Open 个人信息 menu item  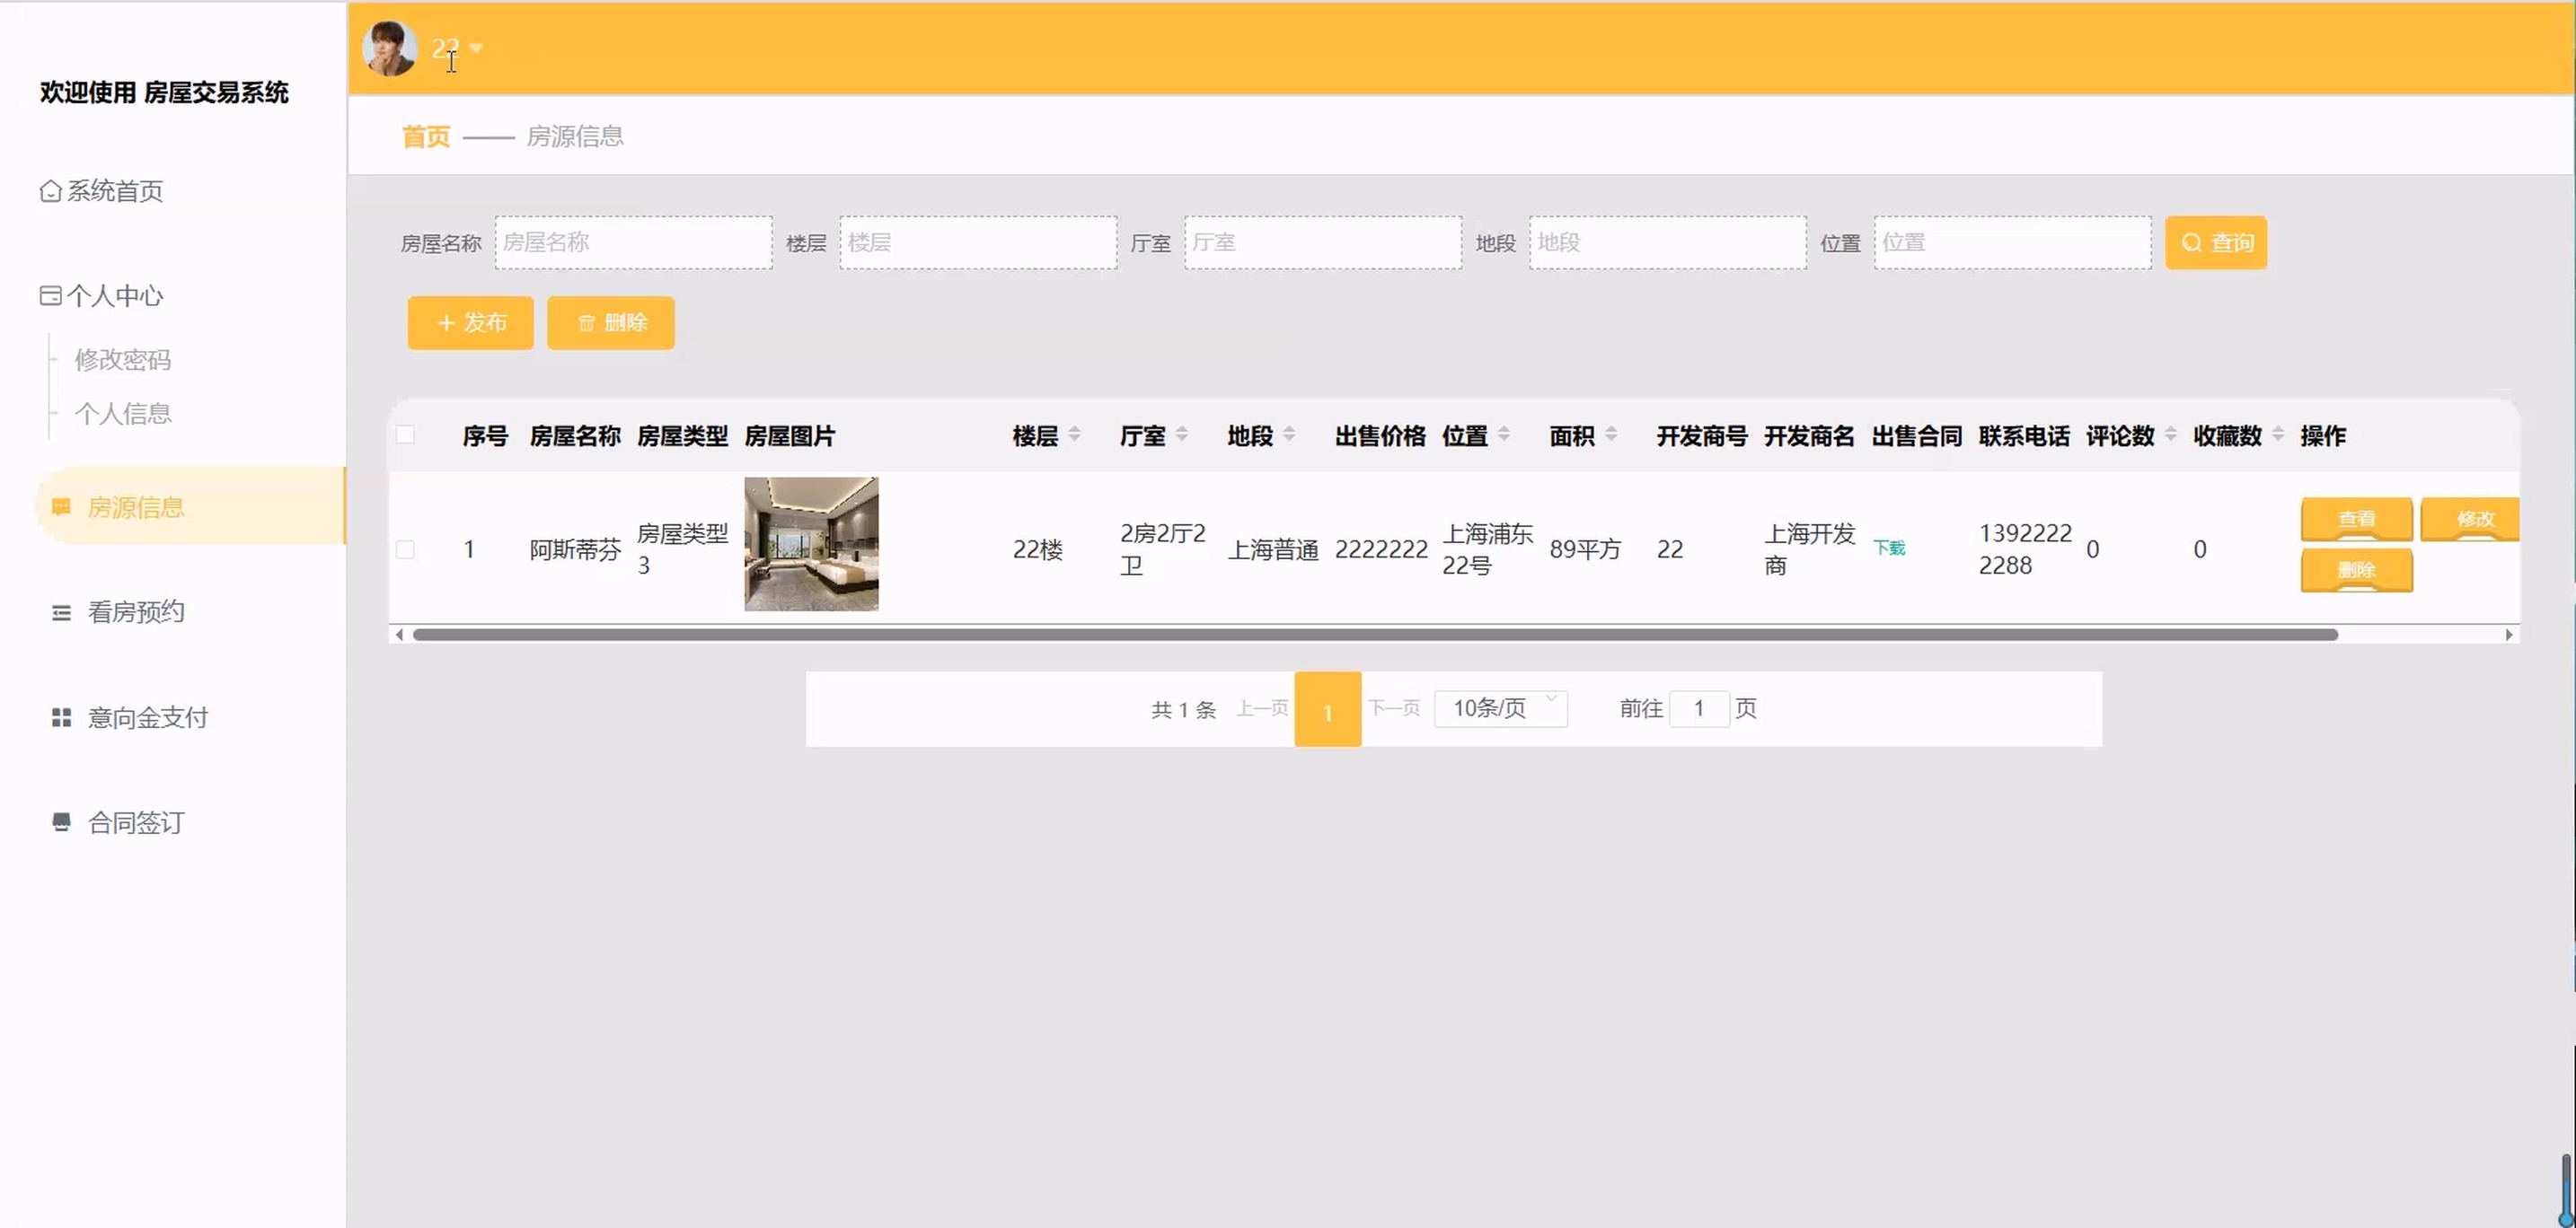(123, 414)
